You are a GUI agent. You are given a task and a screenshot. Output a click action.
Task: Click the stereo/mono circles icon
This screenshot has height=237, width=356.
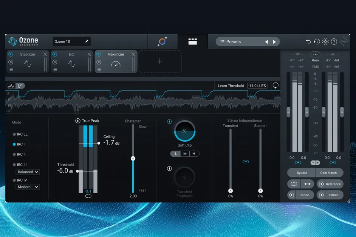294,184
